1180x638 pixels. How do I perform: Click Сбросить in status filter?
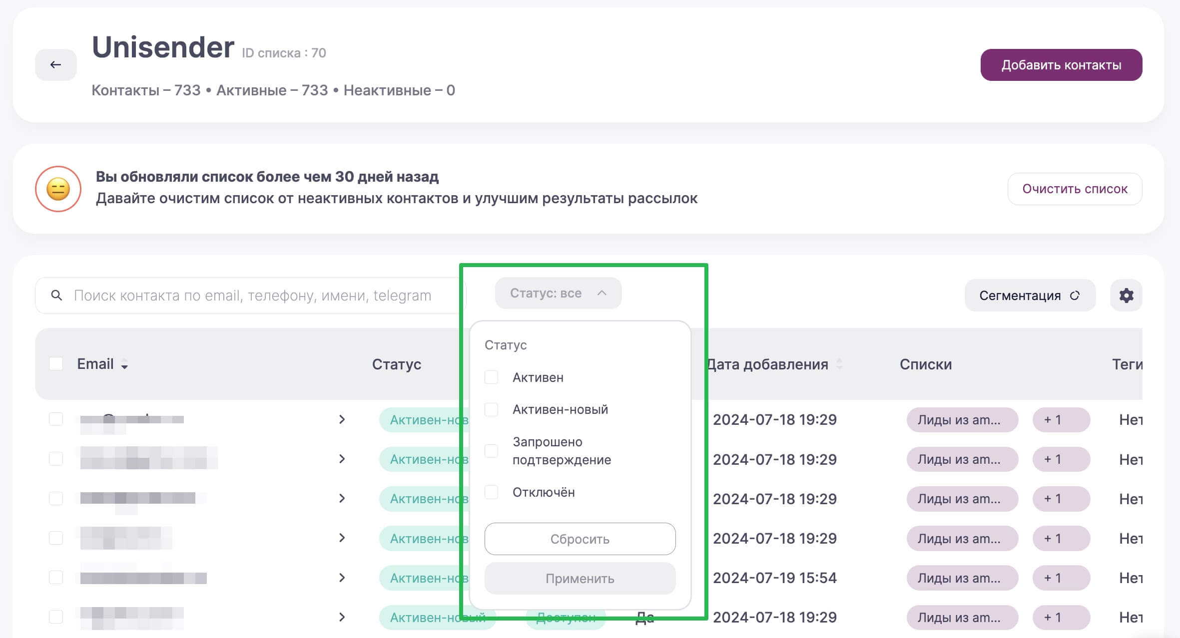click(x=580, y=539)
